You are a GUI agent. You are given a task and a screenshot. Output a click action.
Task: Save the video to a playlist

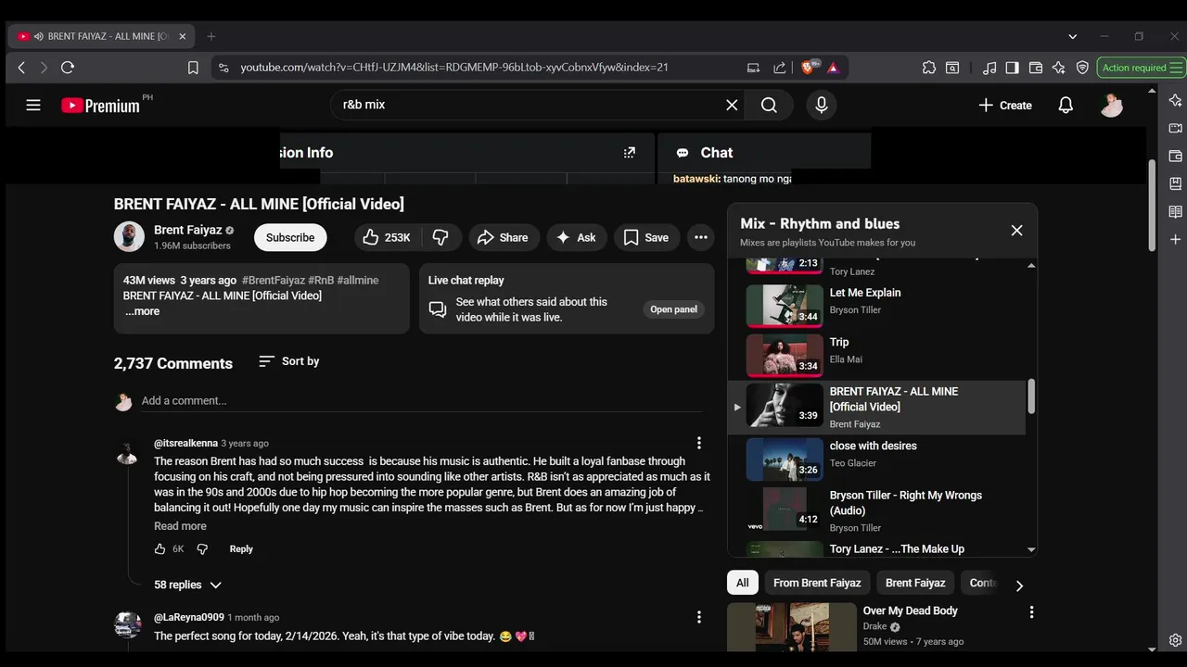click(646, 237)
